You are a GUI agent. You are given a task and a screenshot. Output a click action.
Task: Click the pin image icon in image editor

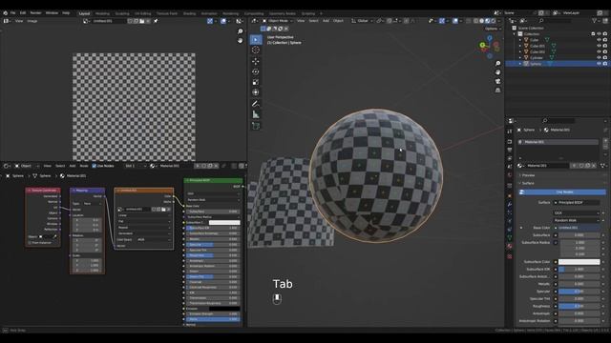[x=156, y=21]
